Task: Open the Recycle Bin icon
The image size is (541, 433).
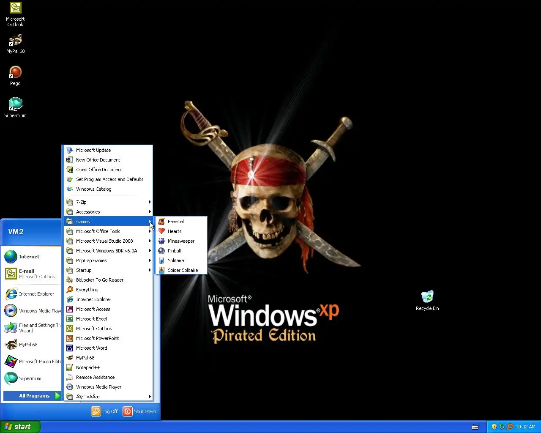Action: [x=427, y=301]
